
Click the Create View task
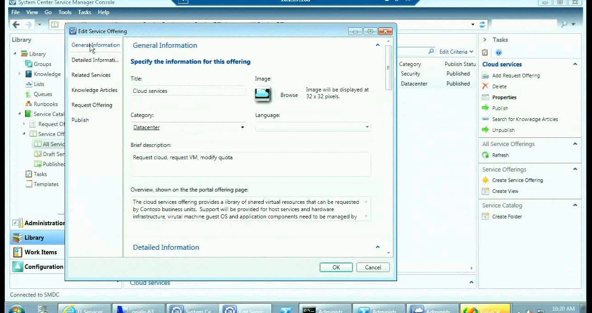(505, 191)
